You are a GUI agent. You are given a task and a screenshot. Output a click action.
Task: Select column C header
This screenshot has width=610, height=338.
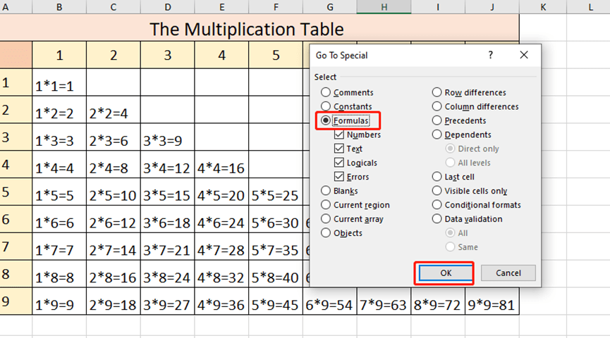pyautogui.click(x=114, y=6)
